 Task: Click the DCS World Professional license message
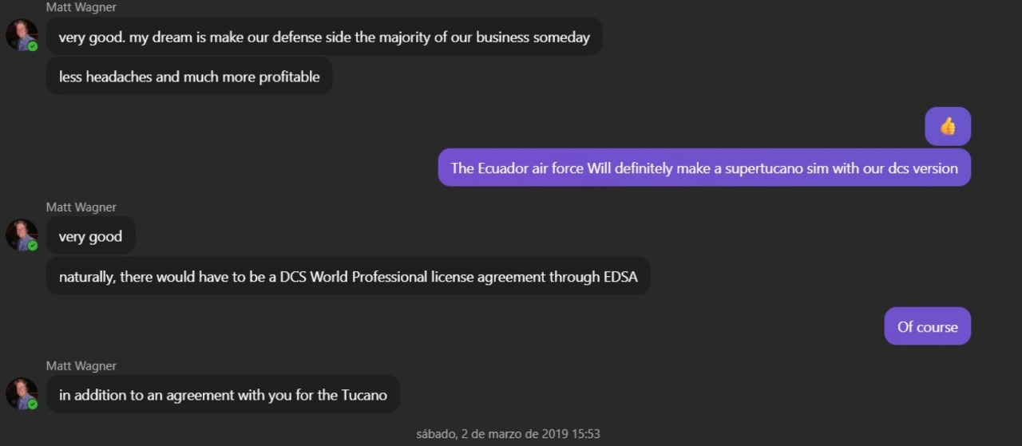348,277
